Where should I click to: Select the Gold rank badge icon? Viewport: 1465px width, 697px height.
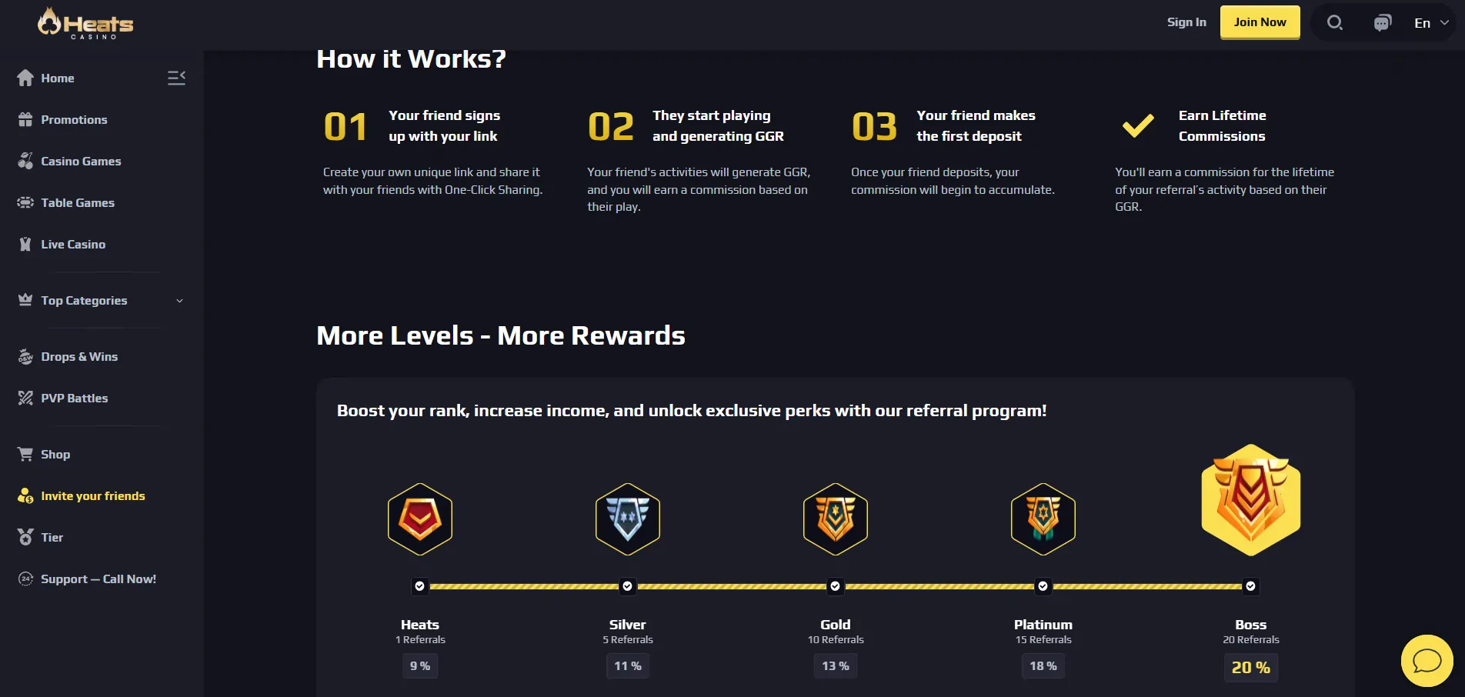pos(836,519)
